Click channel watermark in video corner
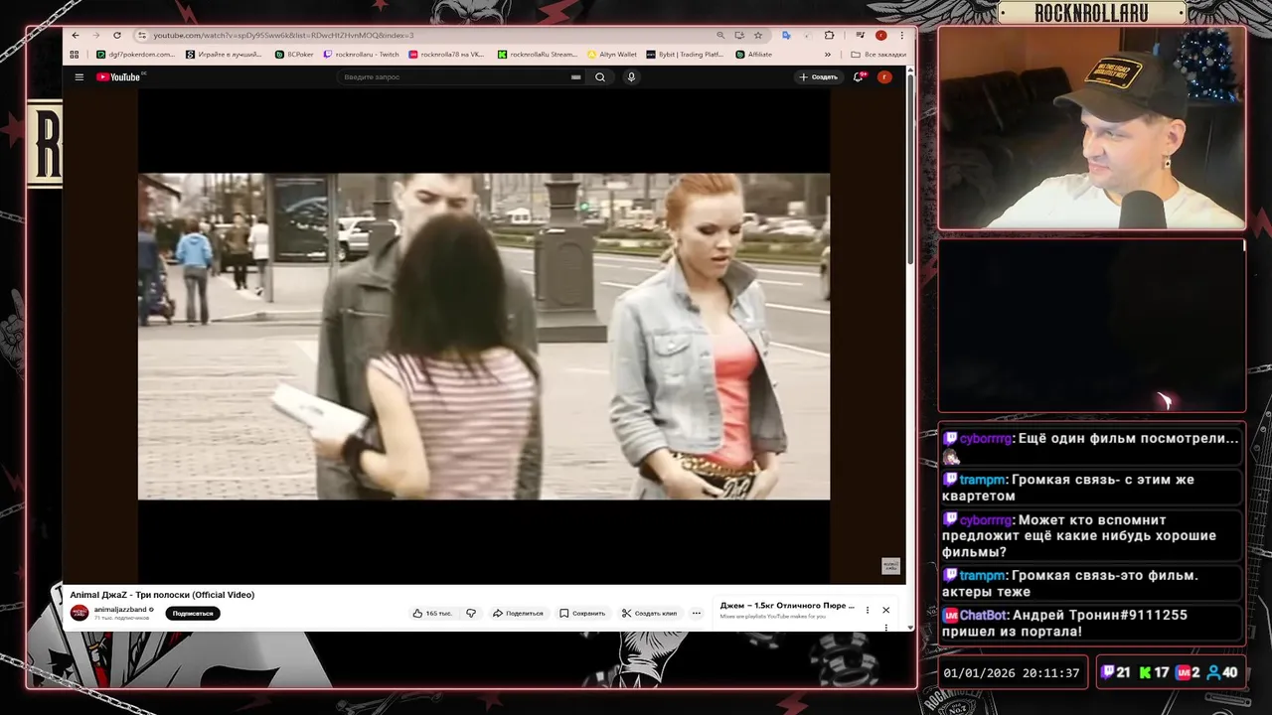 890,566
